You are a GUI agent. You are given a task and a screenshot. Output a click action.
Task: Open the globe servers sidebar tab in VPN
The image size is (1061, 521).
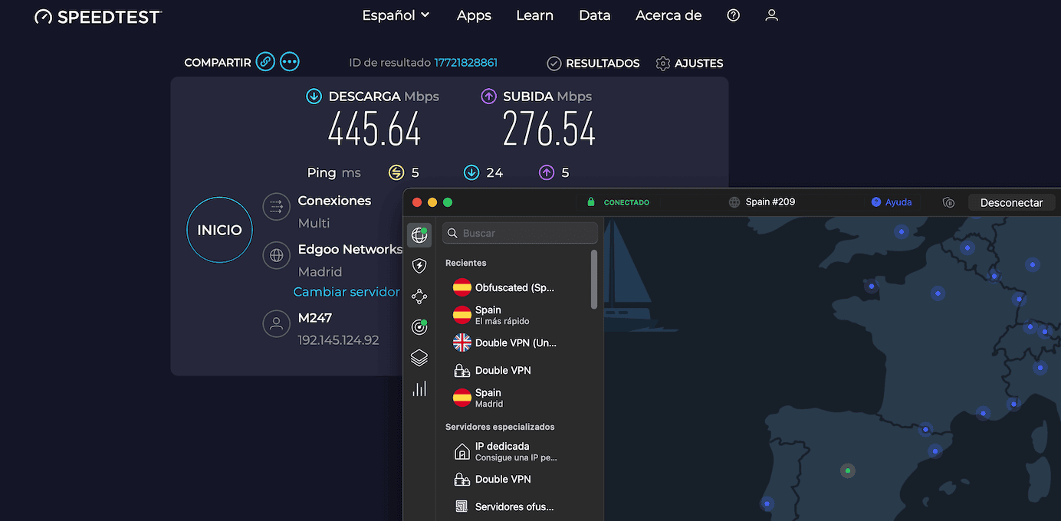coord(419,235)
